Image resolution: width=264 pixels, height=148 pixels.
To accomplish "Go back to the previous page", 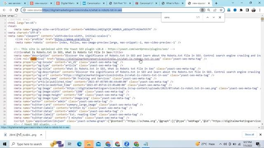I will 4,10.
